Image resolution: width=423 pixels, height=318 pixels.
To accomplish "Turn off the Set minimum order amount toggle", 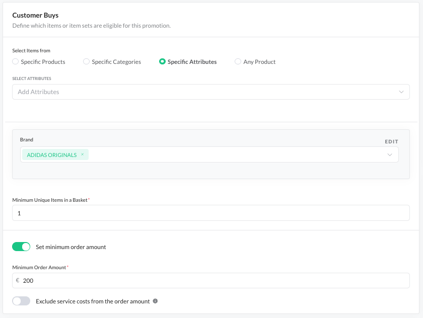I will click(x=21, y=247).
